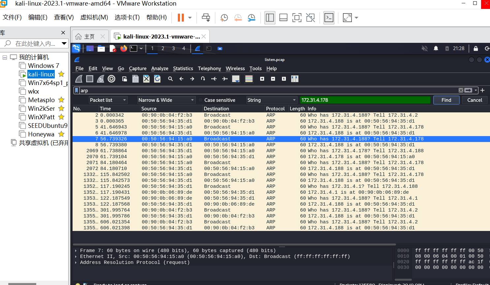Close this capture file X icon
Screen dimensions: 490x285
pos(146,79)
